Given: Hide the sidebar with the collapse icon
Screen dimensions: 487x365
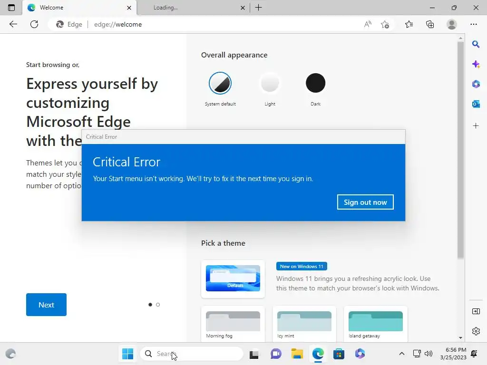Looking at the screenshot, I should 476,311.
